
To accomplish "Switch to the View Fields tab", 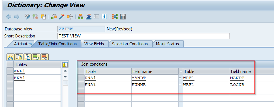I will tap(94, 44).
